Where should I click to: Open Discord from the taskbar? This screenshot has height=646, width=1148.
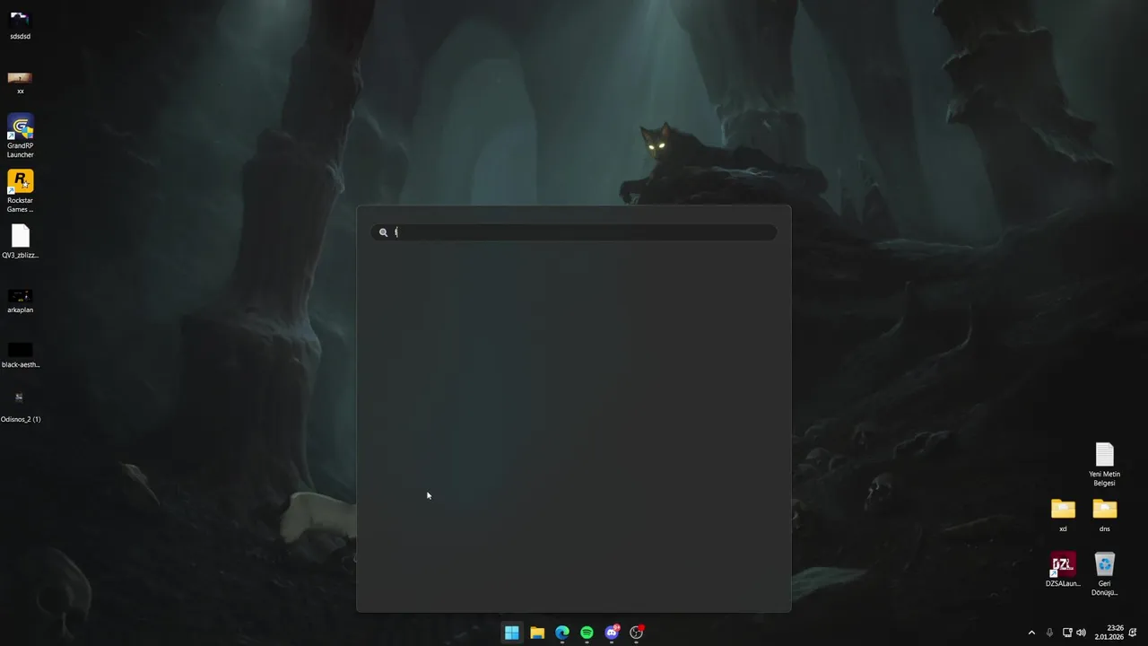612,633
